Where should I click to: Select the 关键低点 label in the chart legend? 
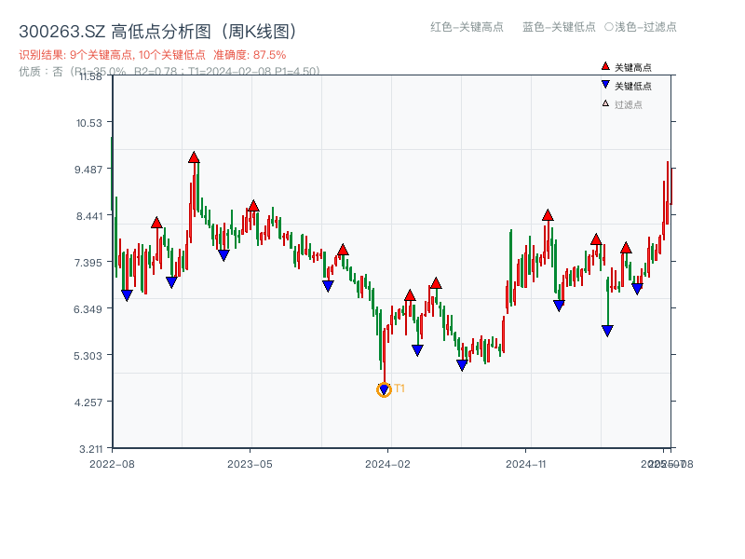pyautogui.click(x=633, y=86)
